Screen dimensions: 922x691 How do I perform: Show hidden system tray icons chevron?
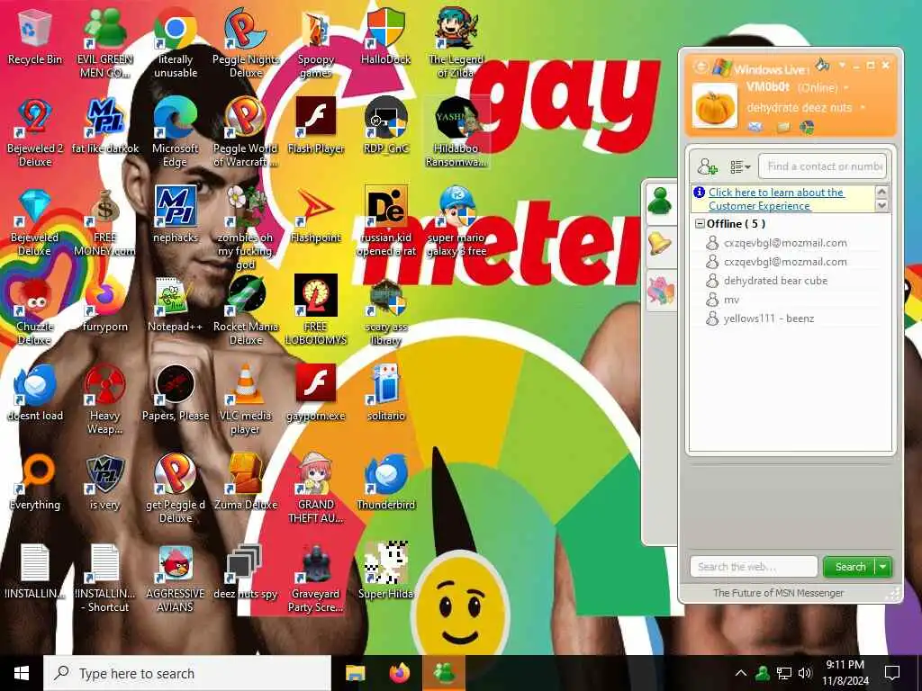[x=741, y=673]
